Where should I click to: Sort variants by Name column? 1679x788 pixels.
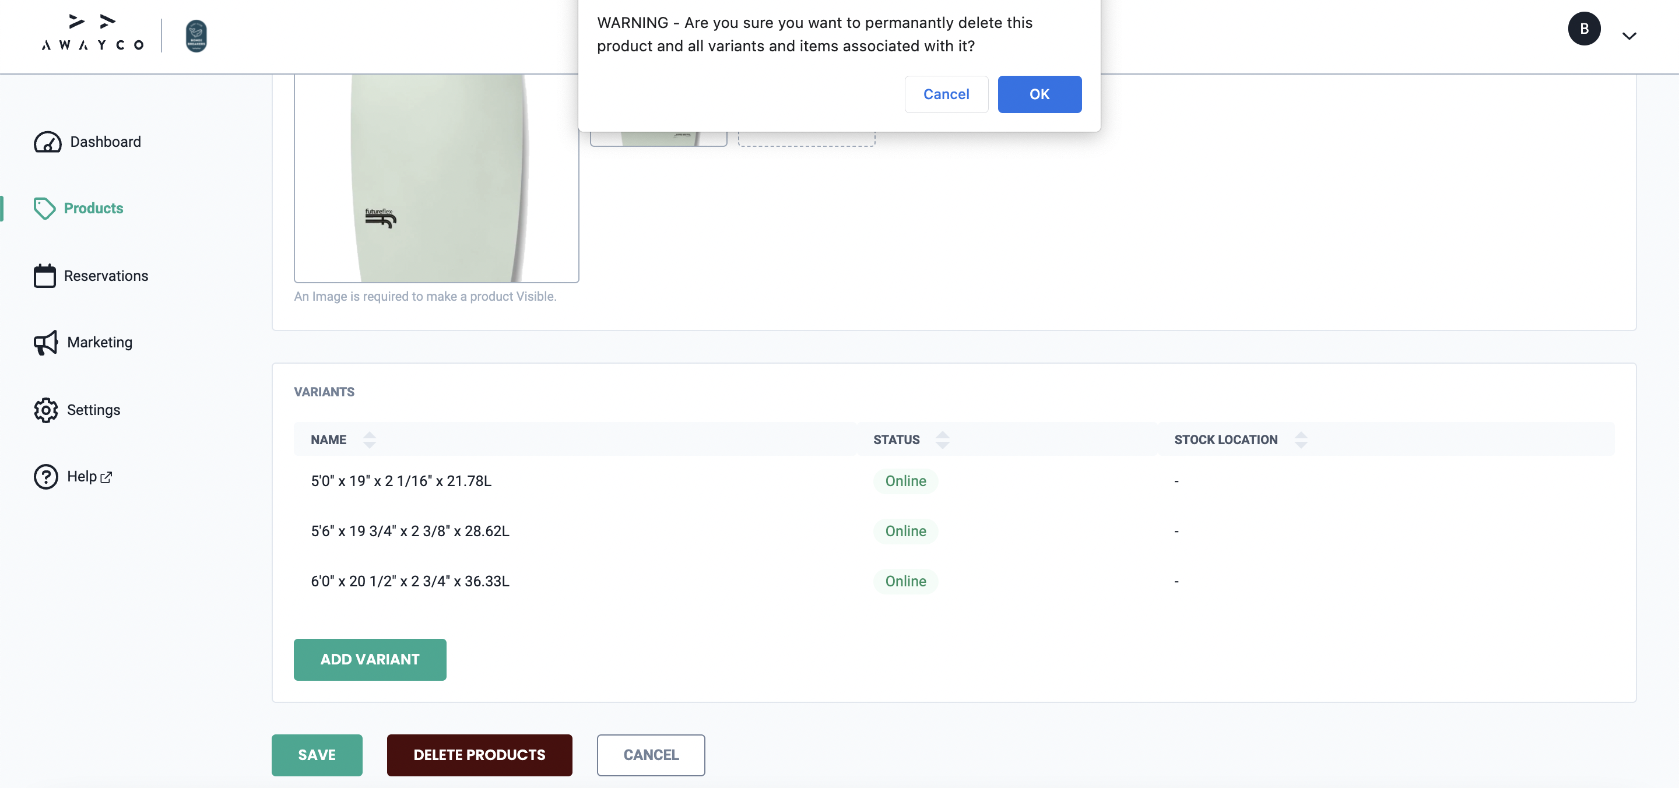pyautogui.click(x=370, y=440)
